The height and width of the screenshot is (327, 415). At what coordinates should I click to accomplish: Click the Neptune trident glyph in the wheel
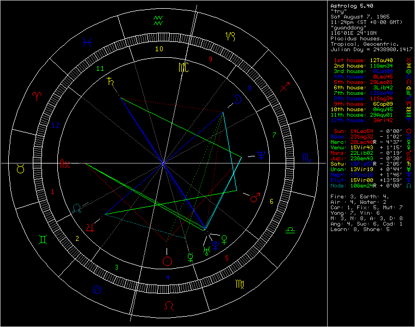tap(261, 155)
